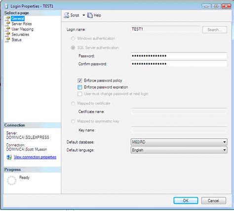Click the progress spinner ring
Image resolution: width=234 pixels, height=211 pixels.
click(x=11, y=180)
